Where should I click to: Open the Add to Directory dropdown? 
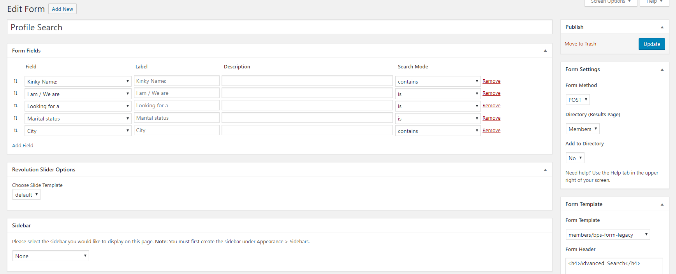(575, 158)
